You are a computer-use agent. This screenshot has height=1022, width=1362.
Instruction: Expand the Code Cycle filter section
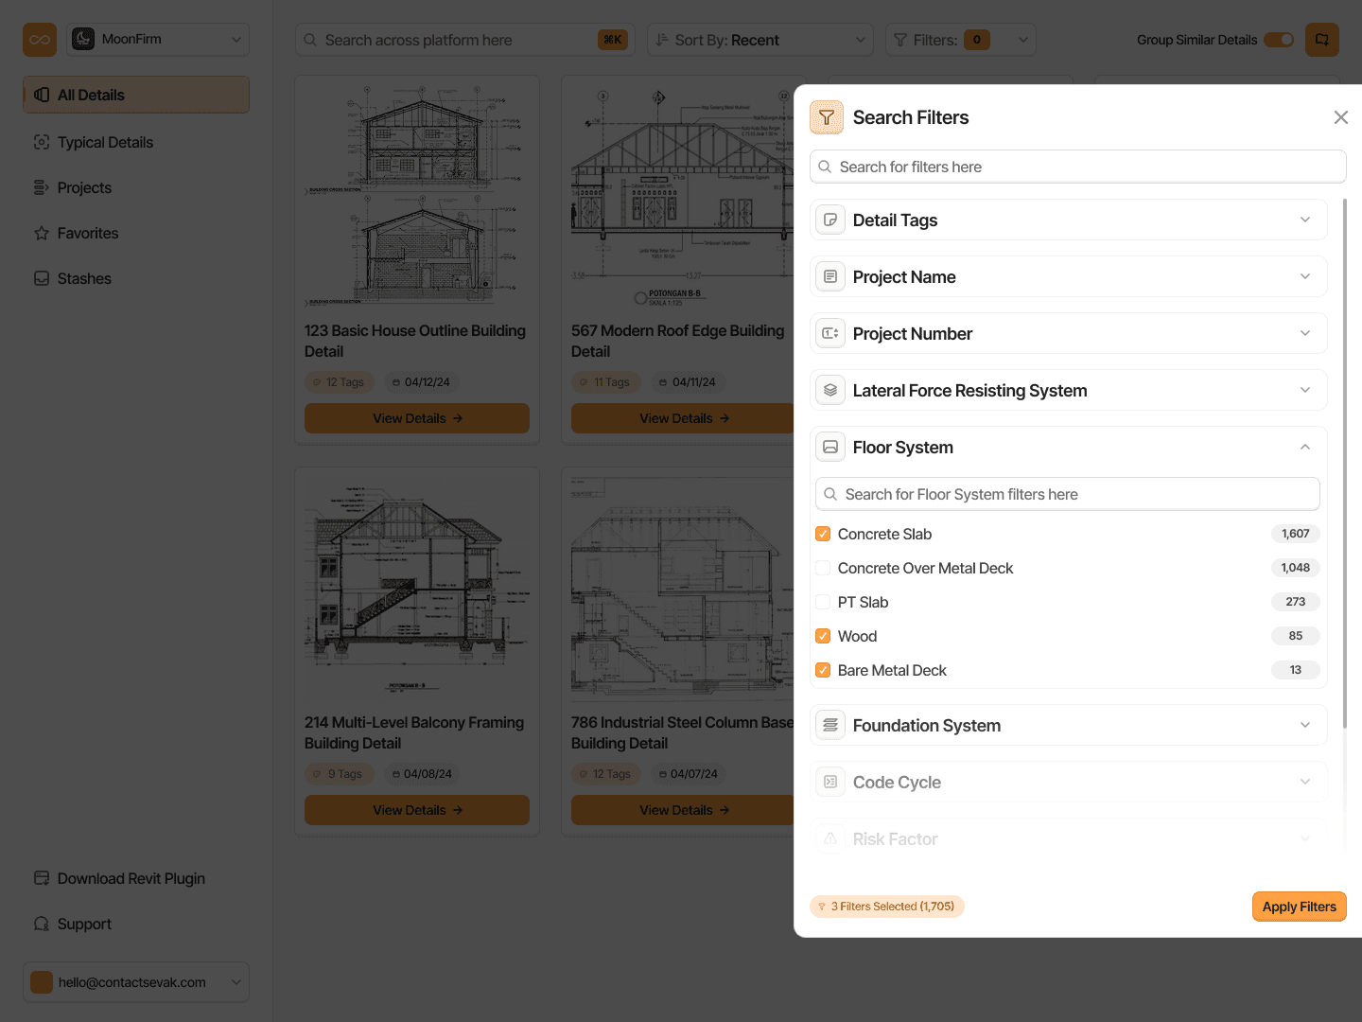click(1305, 782)
